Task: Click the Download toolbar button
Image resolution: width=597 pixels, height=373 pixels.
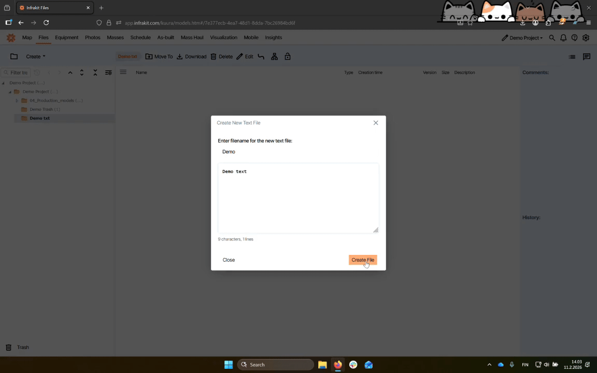Action: tap(192, 56)
